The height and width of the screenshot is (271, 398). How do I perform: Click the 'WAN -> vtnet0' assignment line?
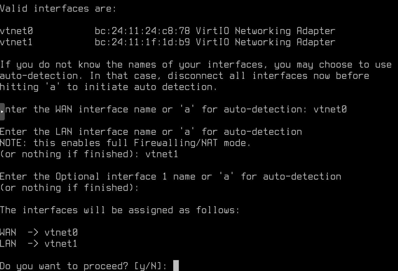(39, 232)
